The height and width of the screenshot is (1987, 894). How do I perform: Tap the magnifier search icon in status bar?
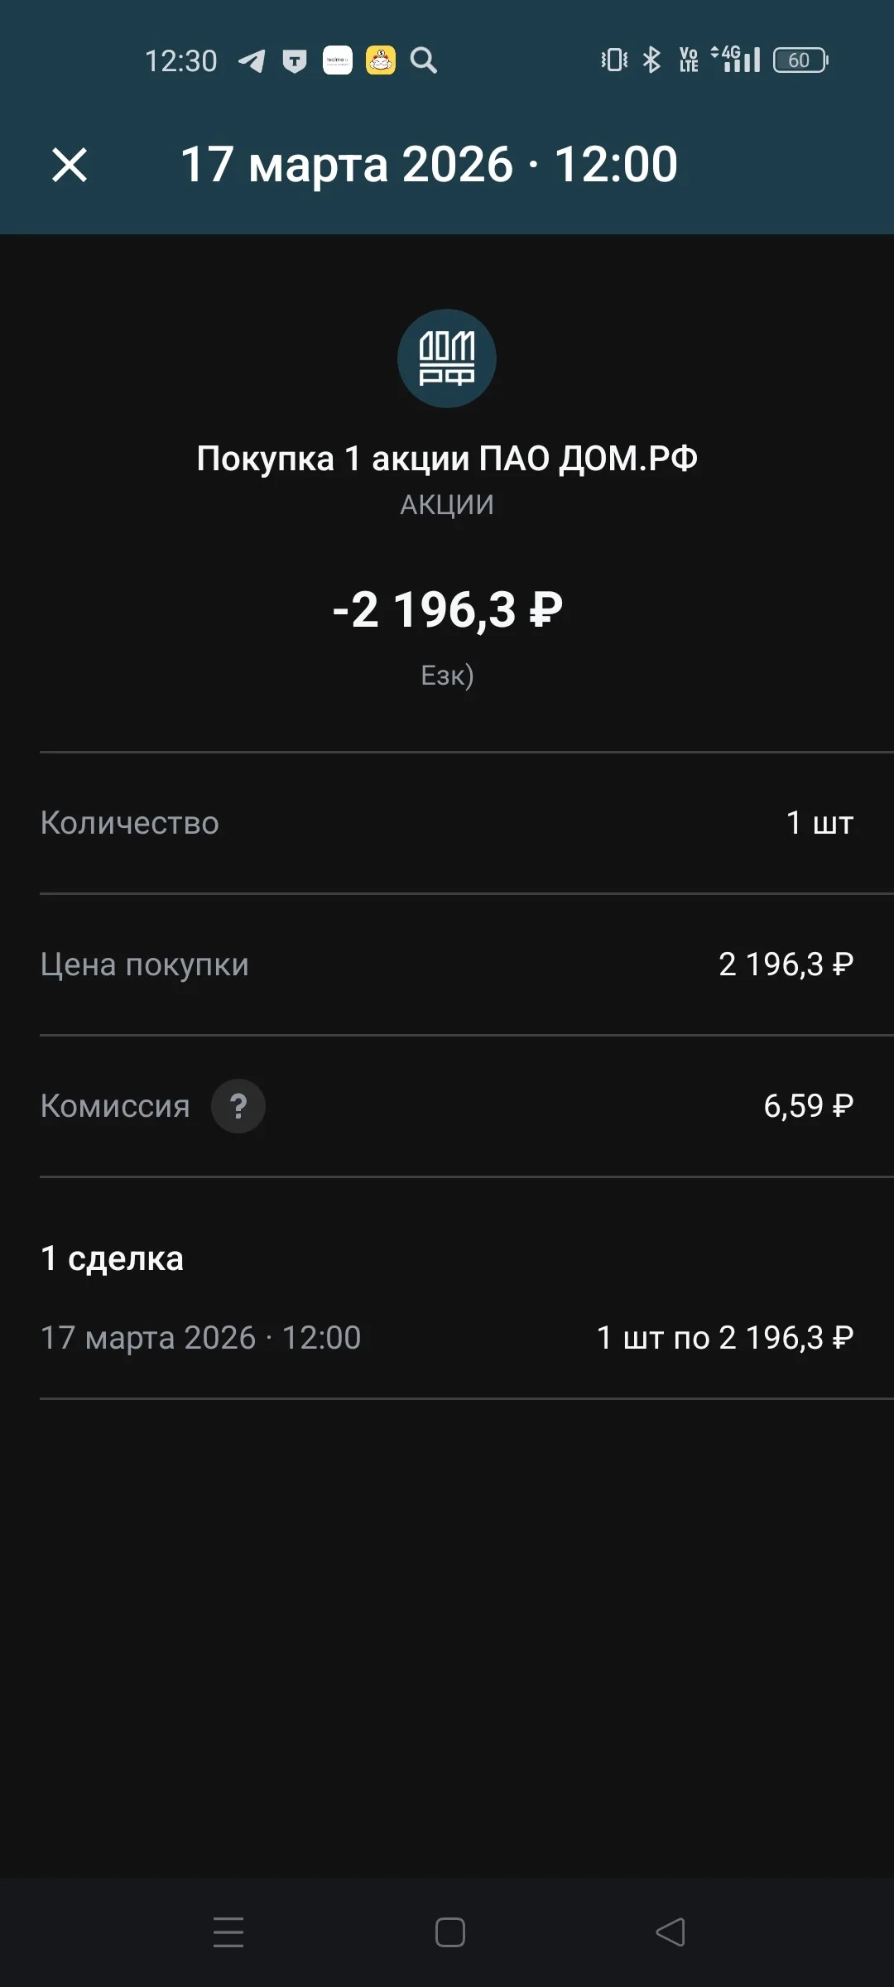pyautogui.click(x=424, y=60)
